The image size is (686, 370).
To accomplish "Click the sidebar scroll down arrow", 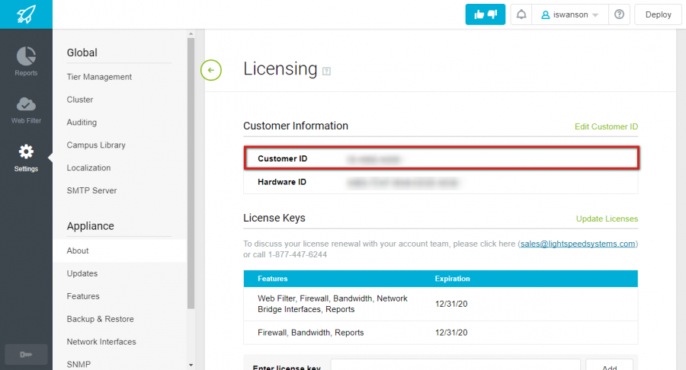I will 191,365.
